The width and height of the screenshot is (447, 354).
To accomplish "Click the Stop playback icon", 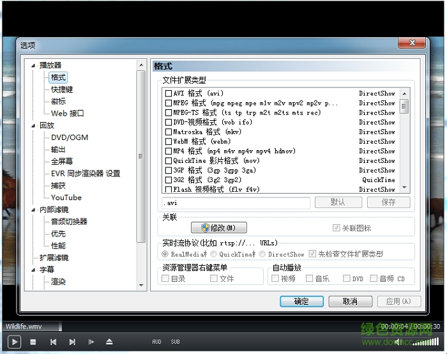I will 33,342.
